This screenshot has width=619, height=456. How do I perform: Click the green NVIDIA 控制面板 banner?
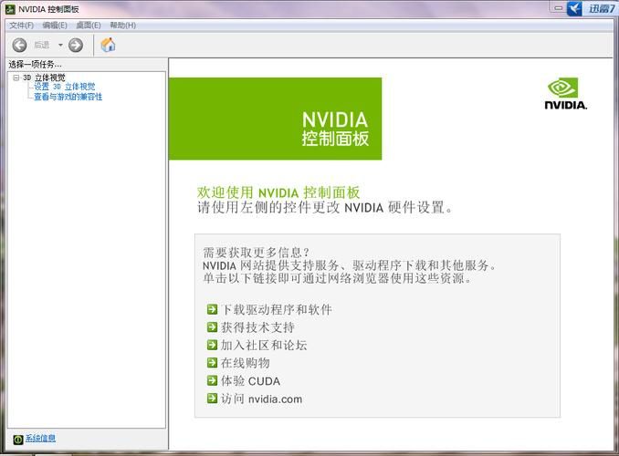(275, 119)
